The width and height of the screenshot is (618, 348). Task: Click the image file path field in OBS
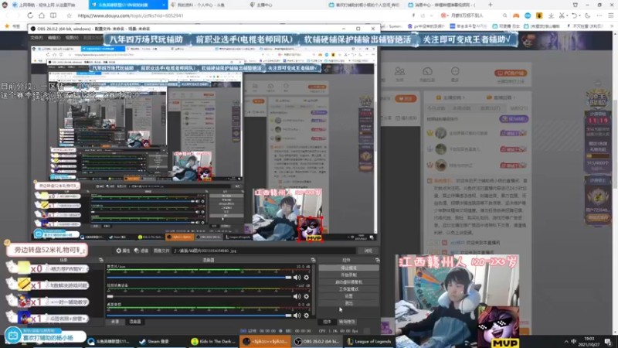264,251
